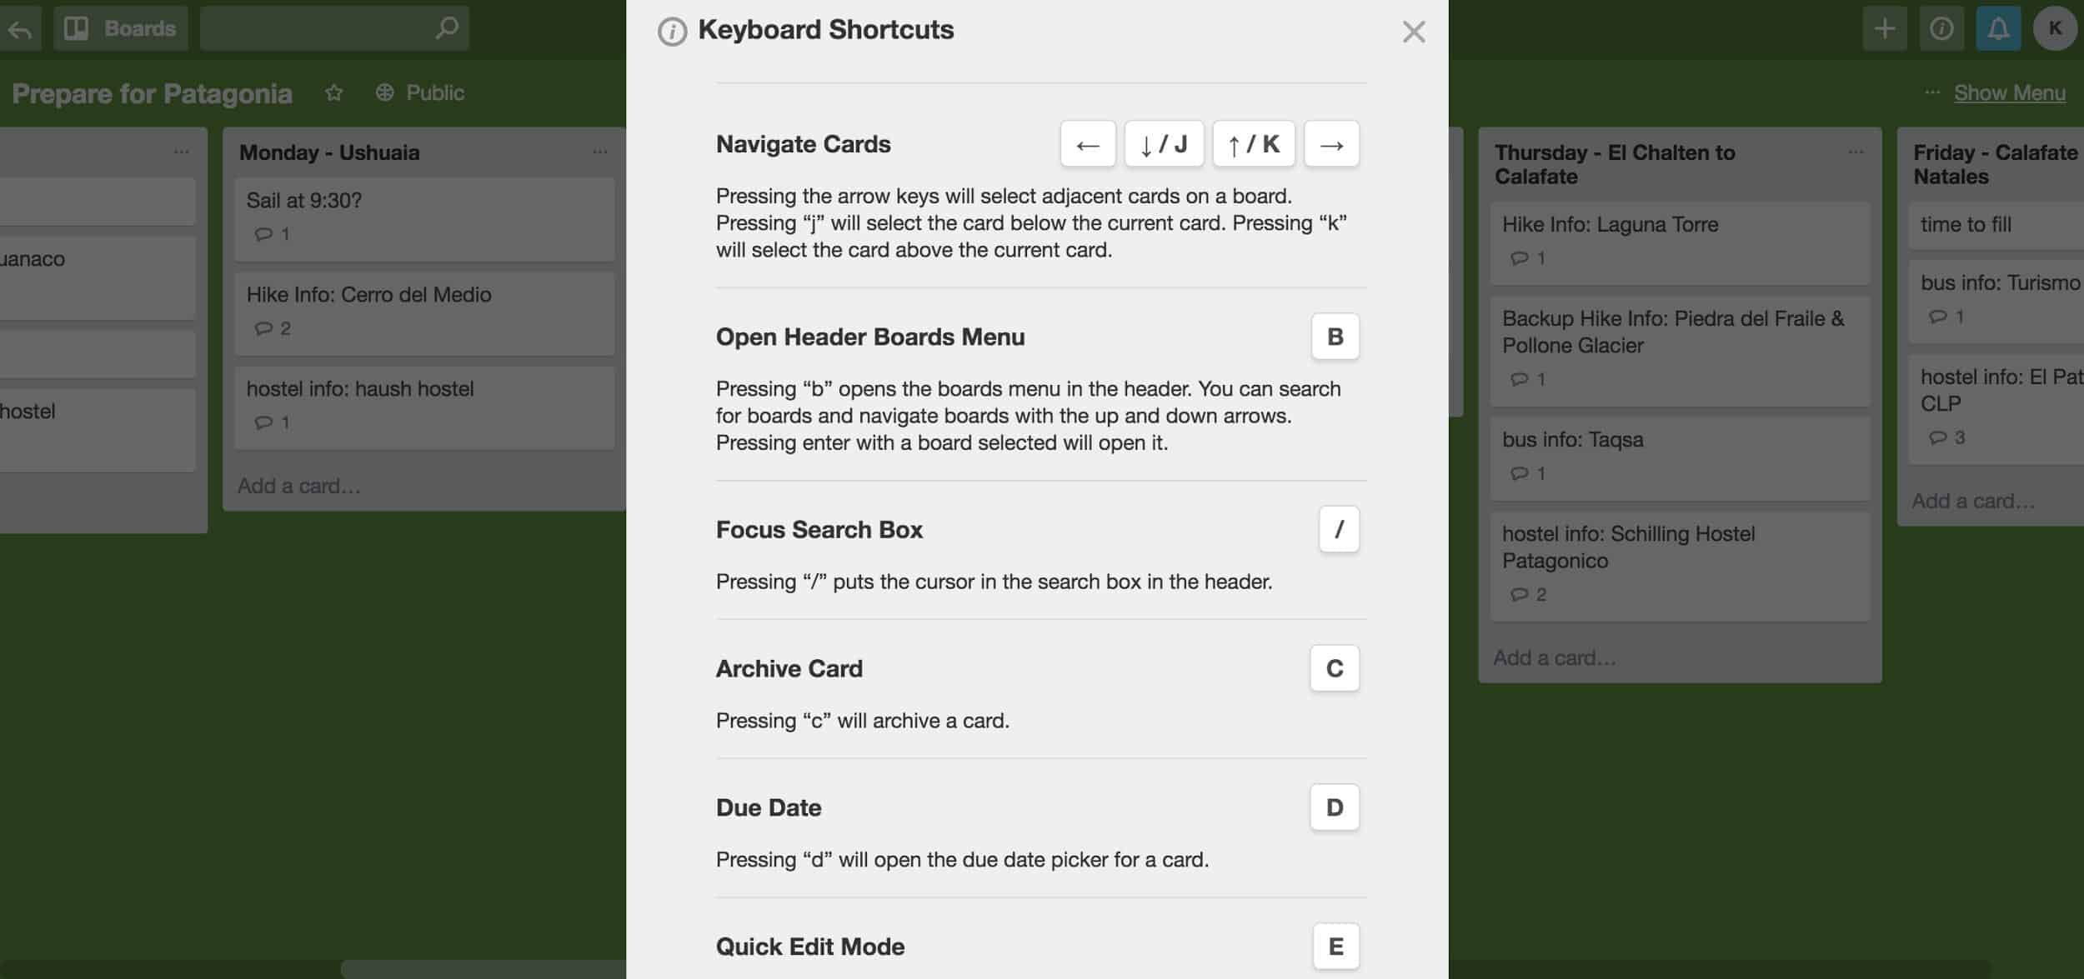Screen dimensions: 2084x979
Task: Click the right arrow navigate cards shortcut
Action: tap(1333, 143)
